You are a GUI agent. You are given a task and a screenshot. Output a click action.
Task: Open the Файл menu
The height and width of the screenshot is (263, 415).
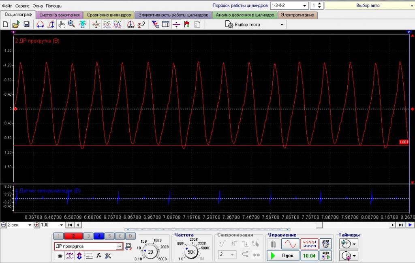7,6
